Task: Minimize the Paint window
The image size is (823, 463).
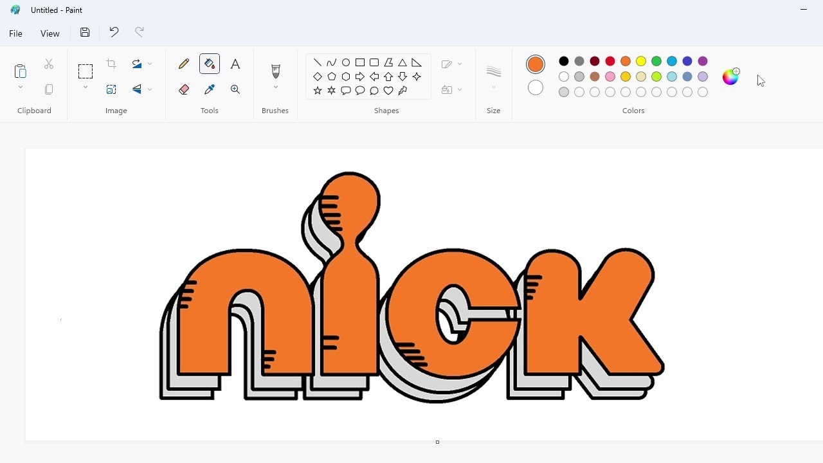Action: pos(804,10)
